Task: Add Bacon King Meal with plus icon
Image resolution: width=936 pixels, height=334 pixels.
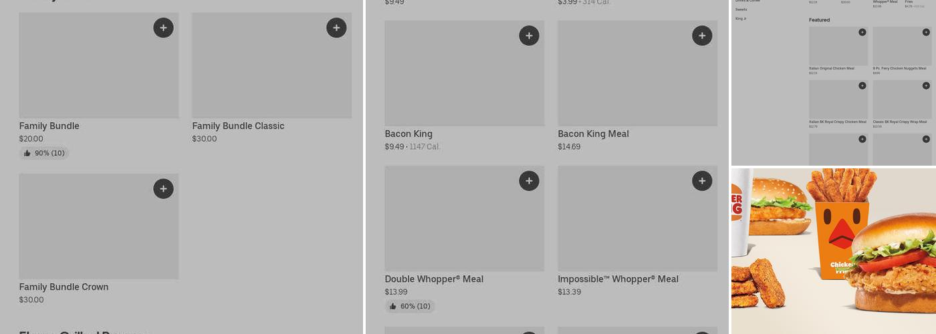Action: pos(702,36)
